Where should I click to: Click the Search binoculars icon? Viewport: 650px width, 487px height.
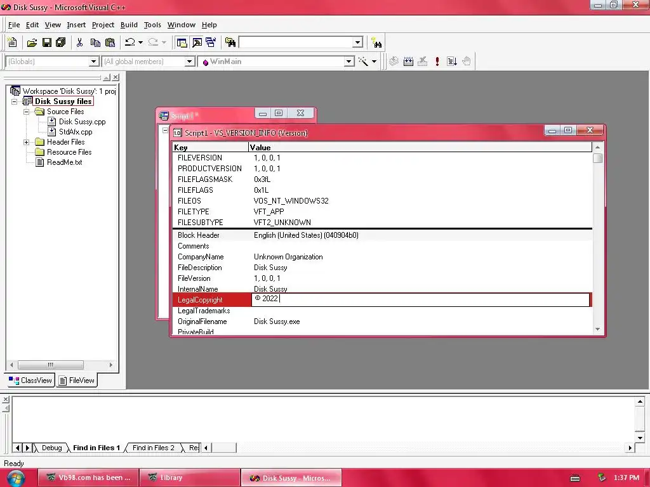tap(376, 42)
